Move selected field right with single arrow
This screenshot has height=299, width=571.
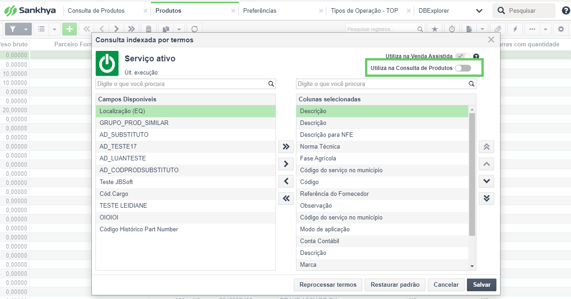(286, 164)
